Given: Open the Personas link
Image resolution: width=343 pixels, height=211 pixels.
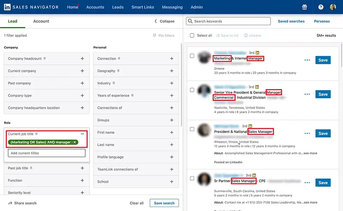Looking at the screenshot, I should tap(322, 21).
